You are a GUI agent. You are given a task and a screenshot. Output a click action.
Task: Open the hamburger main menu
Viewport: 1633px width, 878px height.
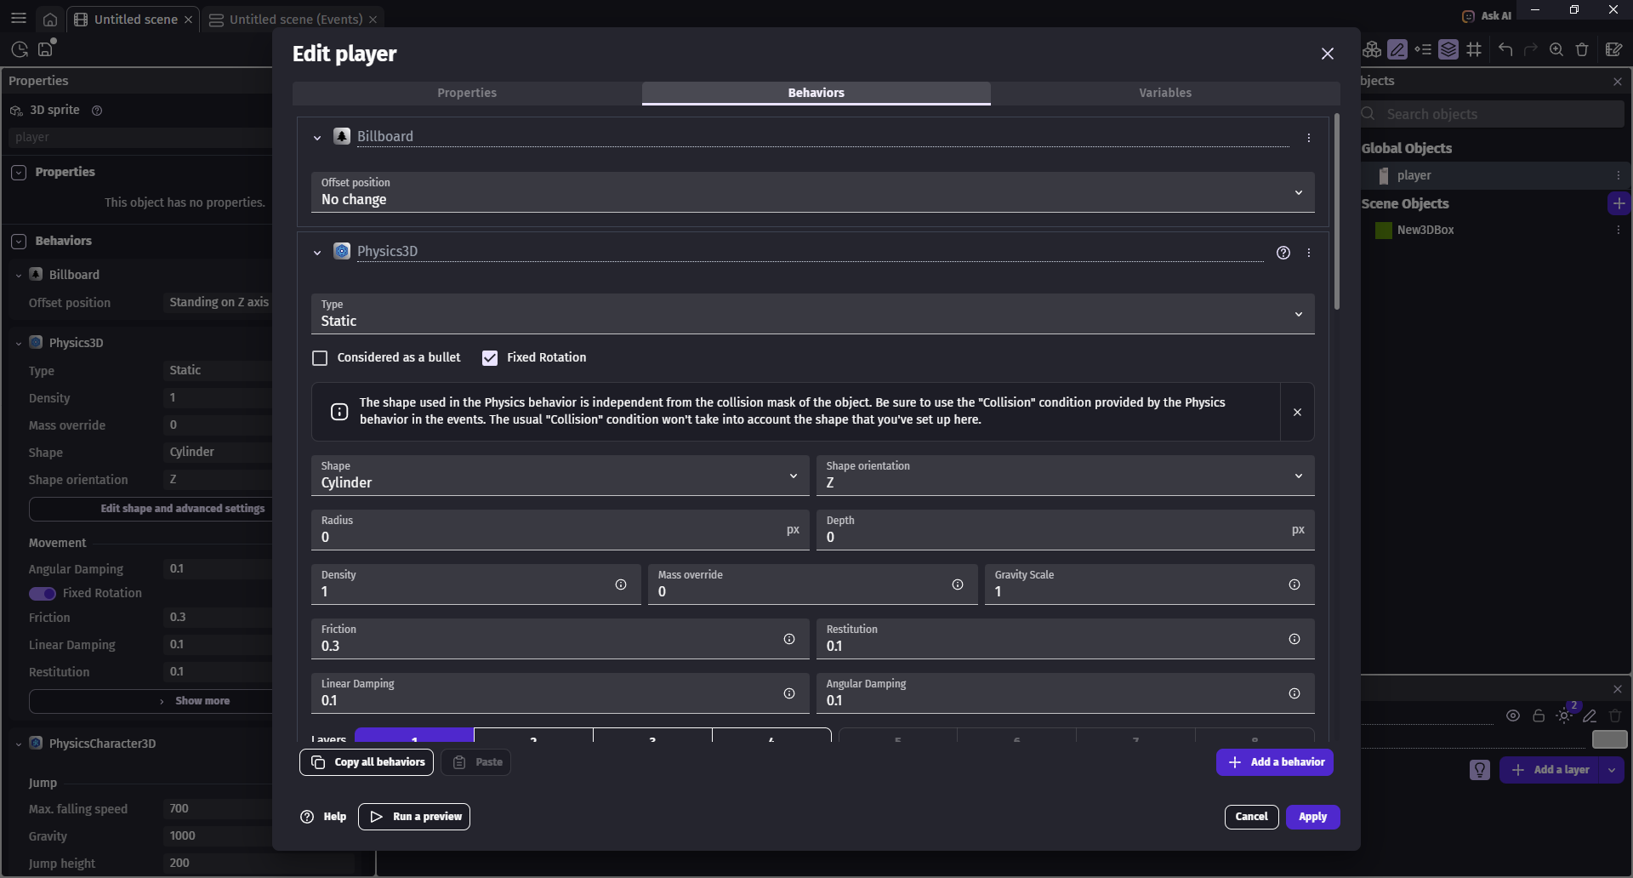tap(19, 19)
